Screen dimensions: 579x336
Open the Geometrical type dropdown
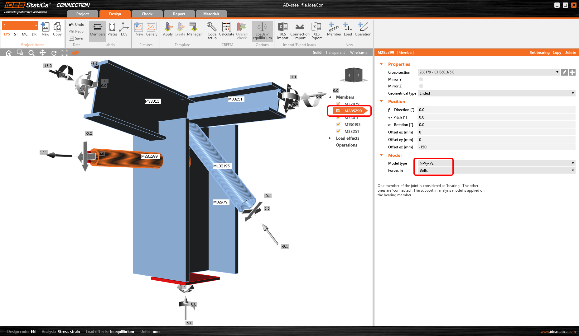496,93
